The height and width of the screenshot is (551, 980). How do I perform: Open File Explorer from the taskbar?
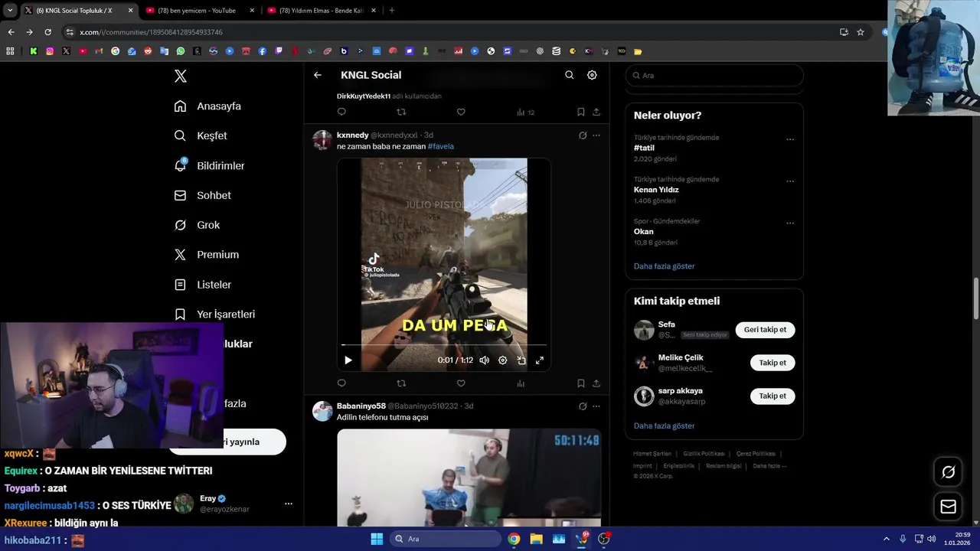click(536, 539)
